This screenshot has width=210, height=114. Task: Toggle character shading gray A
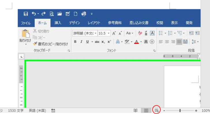[146, 42]
